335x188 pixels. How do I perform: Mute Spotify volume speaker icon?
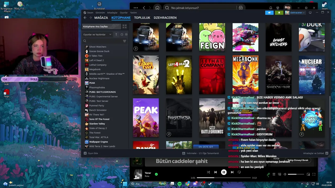pos(285,174)
